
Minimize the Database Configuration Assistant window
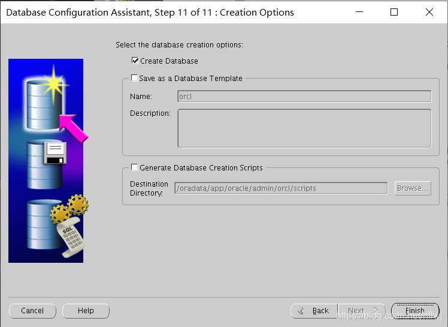pos(359,12)
